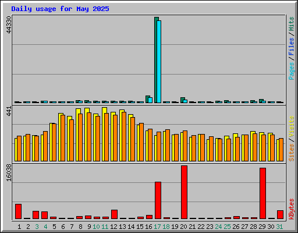Click the yellow visits bar for day 6
The height and width of the screenshot is (233, 298).
tap(60, 137)
